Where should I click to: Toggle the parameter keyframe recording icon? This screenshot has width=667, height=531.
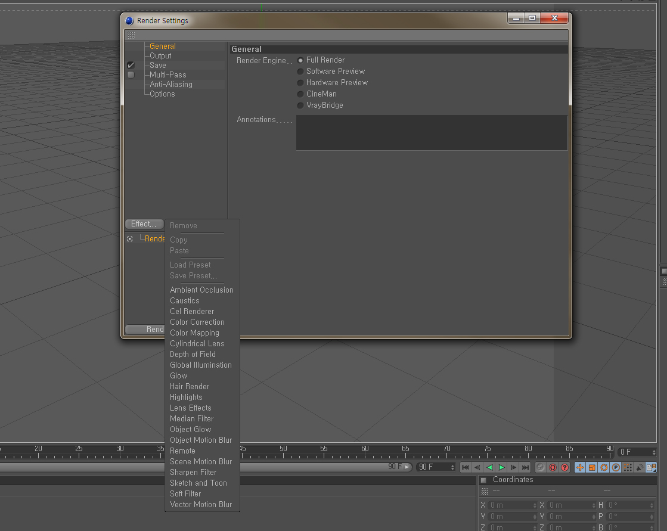pos(616,467)
